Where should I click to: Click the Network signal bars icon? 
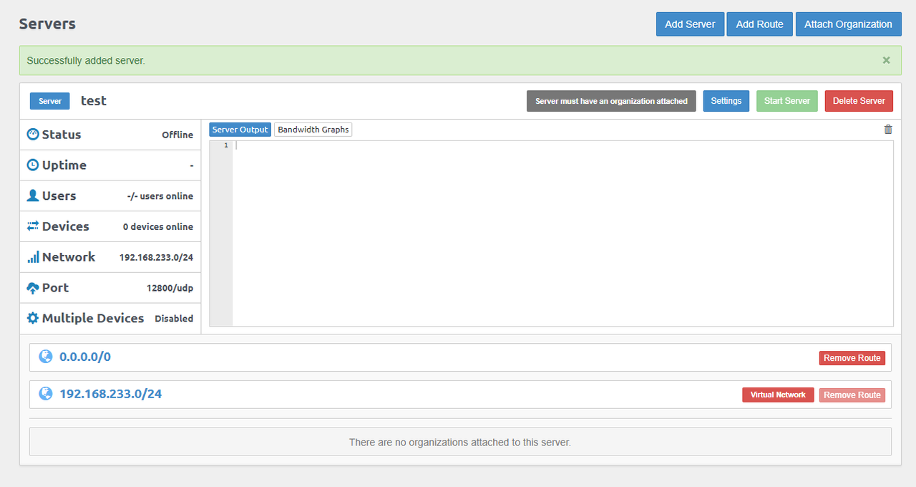pyautogui.click(x=33, y=257)
